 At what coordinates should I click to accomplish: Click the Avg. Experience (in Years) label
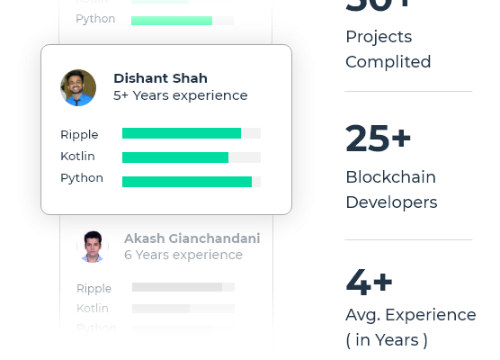(x=411, y=327)
